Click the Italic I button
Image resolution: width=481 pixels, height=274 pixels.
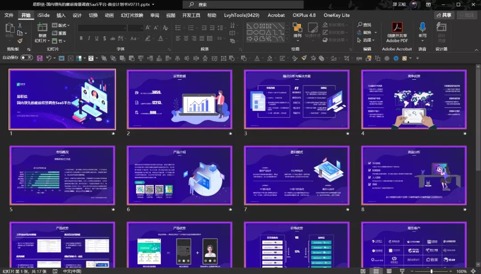tap(89, 38)
